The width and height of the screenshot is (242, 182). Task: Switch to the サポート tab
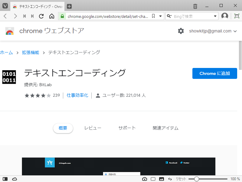[127, 128]
